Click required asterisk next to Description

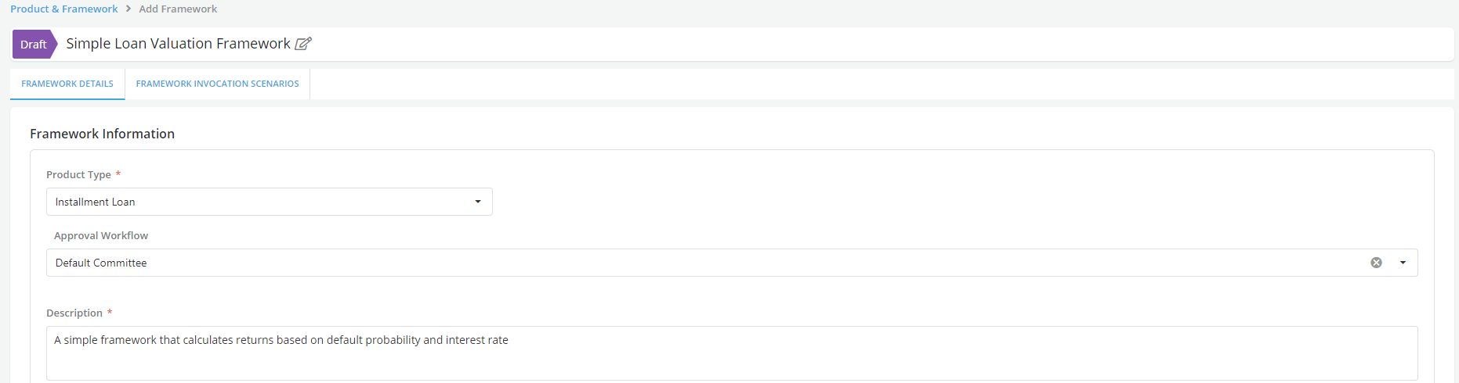click(x=110, y=312)
